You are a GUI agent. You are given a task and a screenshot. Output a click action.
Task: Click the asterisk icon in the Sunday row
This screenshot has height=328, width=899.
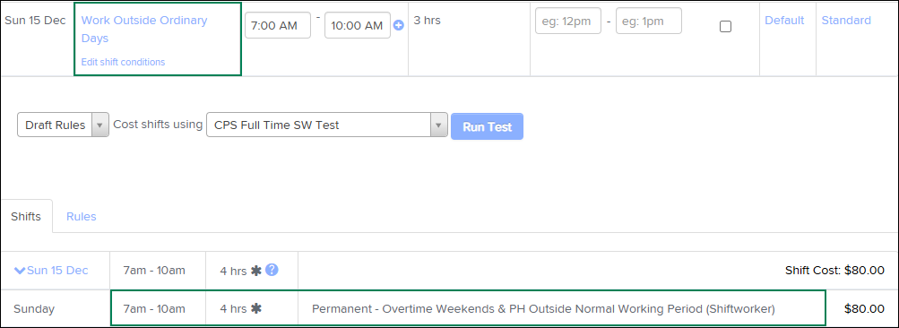(255, 309)
